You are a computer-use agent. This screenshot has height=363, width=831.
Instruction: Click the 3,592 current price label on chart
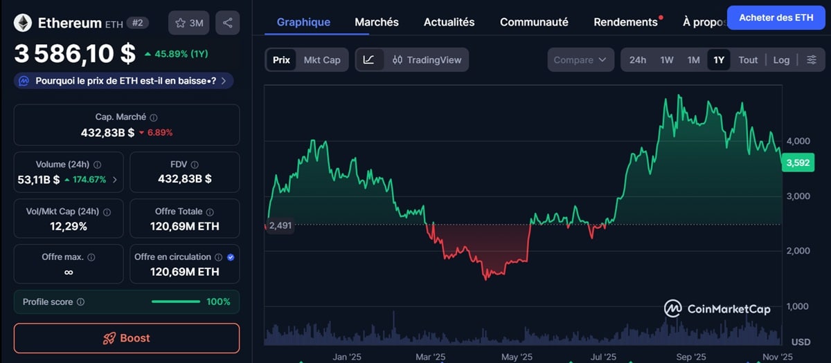pyautogui.click(x=798, y=163)
